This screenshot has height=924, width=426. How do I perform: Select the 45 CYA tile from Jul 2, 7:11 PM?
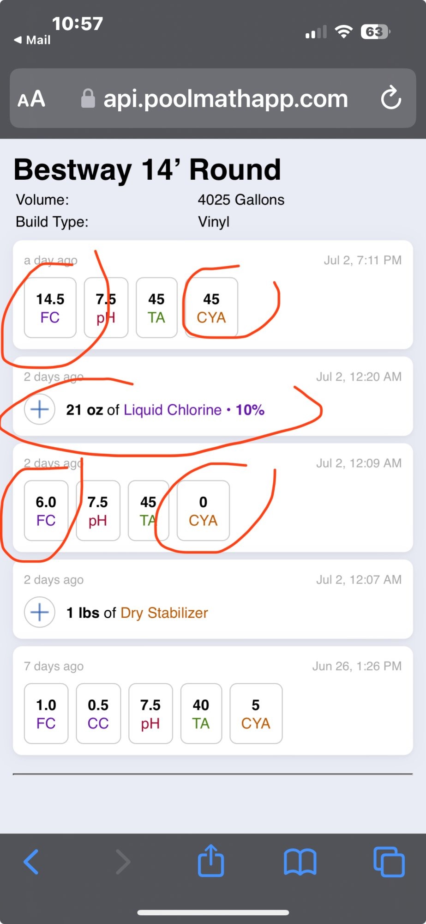(211, 308)
